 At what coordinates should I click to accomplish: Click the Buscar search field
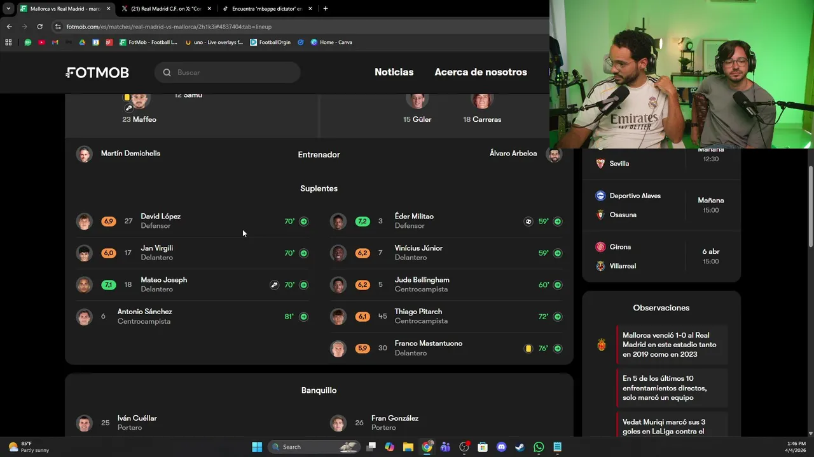coord(228,72)
